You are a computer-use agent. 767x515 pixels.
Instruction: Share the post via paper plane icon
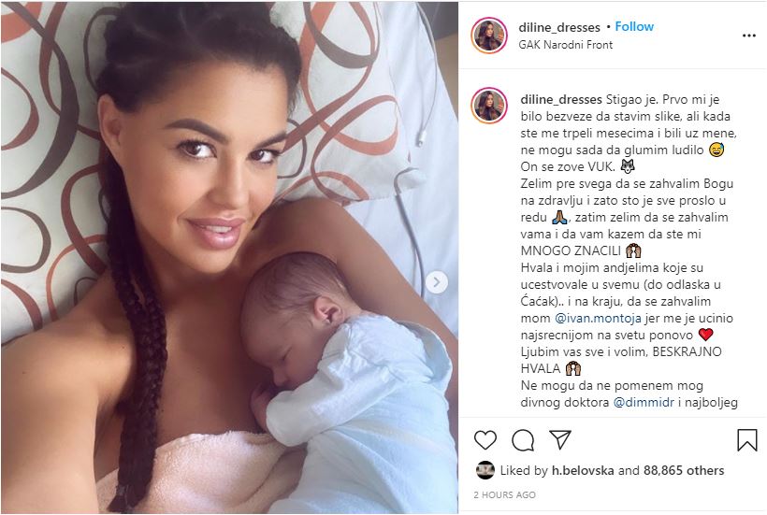point(560,439)
